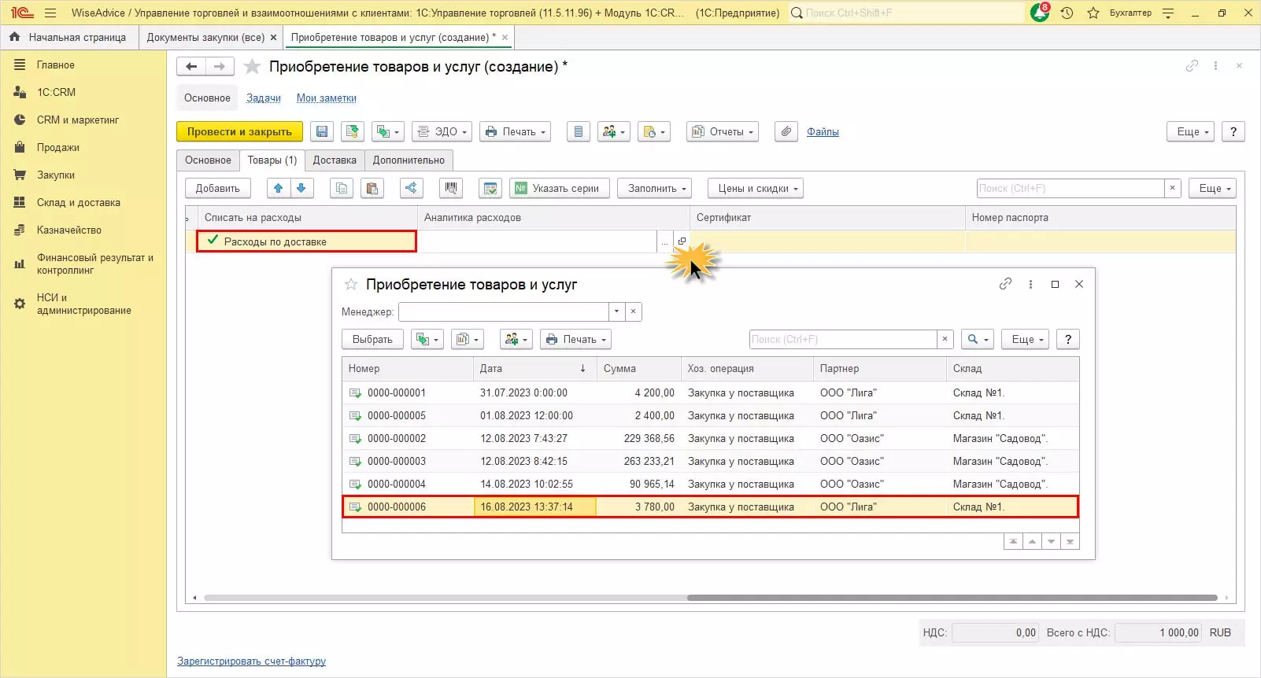
Task: Click the barcode scanner icon in goods toolbar
Action: click(x=450, y=189)
